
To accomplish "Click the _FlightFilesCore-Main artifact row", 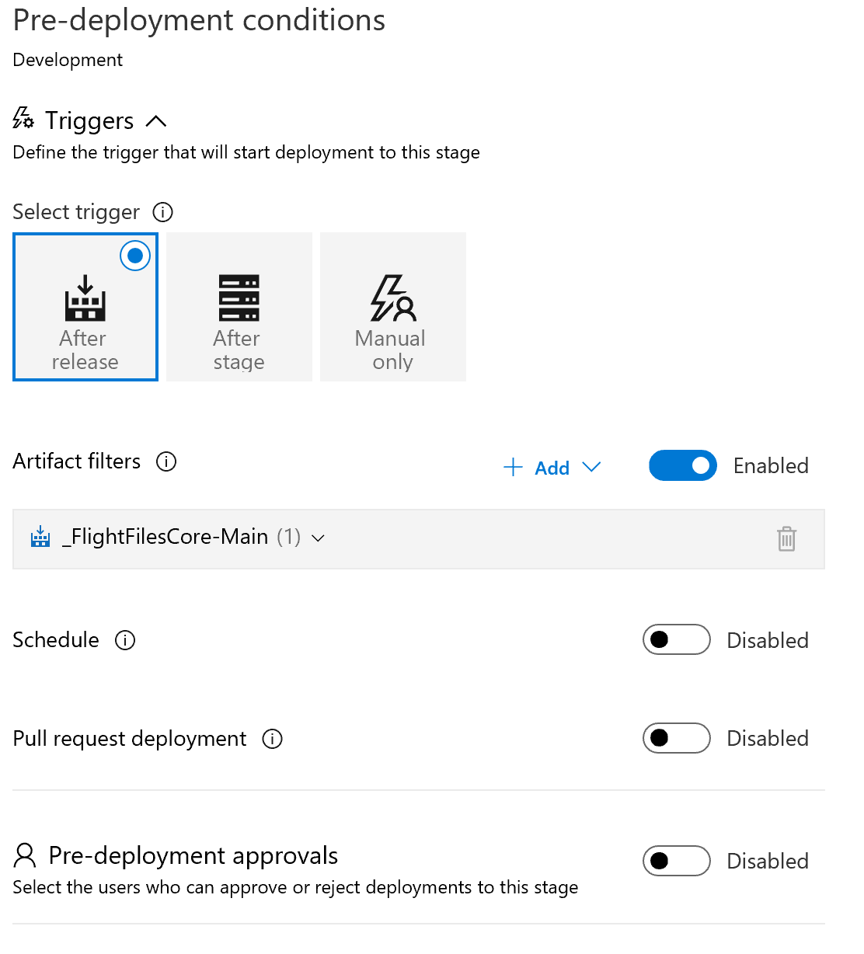I will 419,539.
